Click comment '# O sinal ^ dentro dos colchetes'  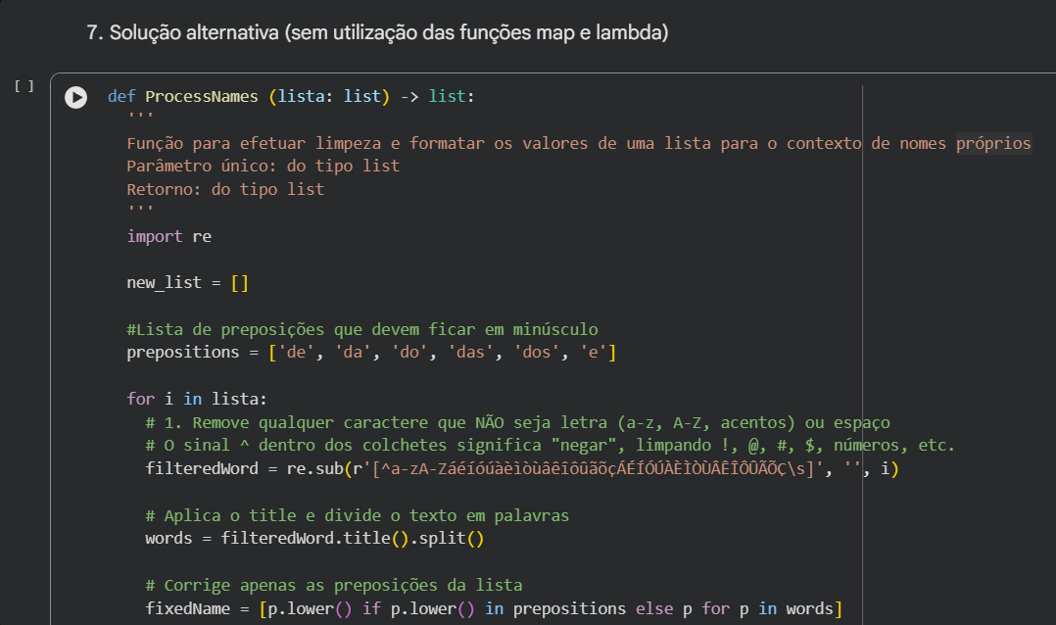551,446
